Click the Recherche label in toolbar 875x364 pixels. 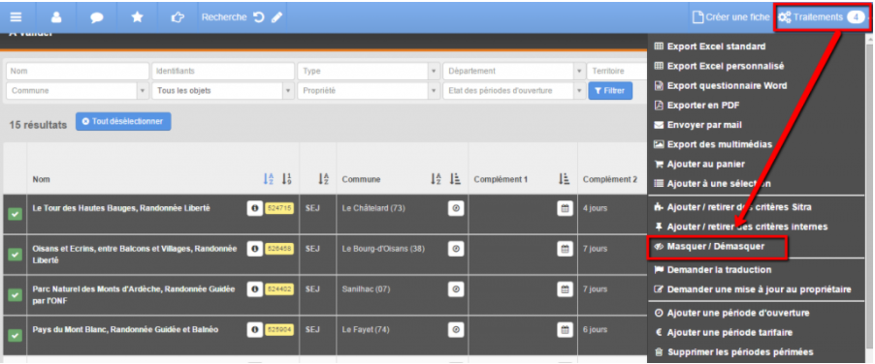[x=224, y=17]
